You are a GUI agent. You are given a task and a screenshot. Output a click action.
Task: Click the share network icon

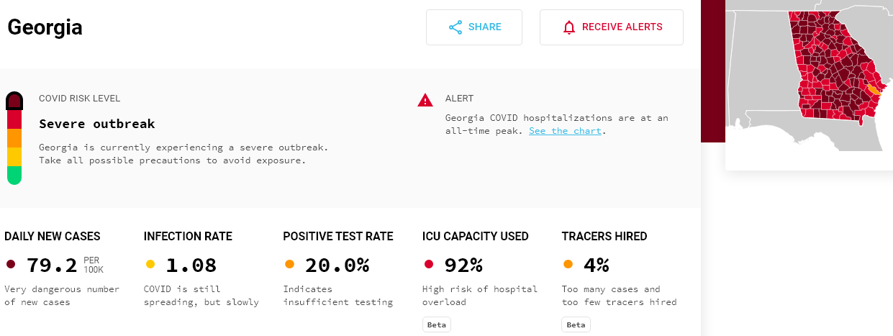[455, 27]
